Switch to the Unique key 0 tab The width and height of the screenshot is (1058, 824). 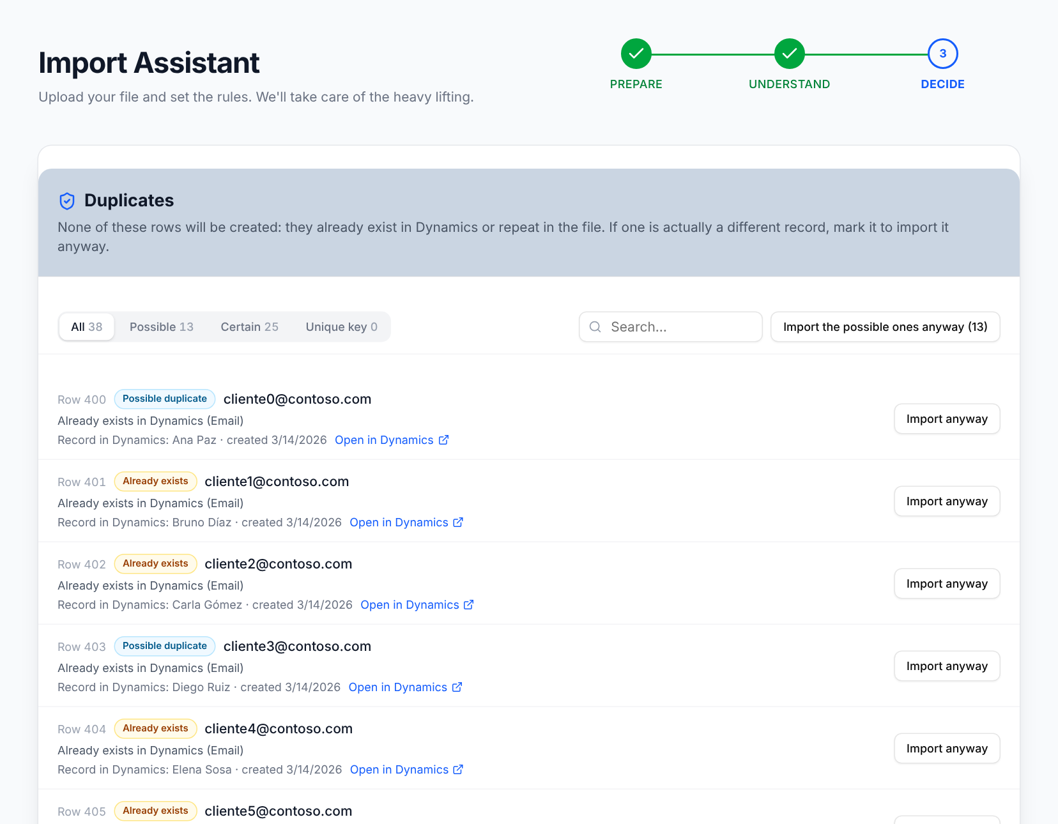342,327
